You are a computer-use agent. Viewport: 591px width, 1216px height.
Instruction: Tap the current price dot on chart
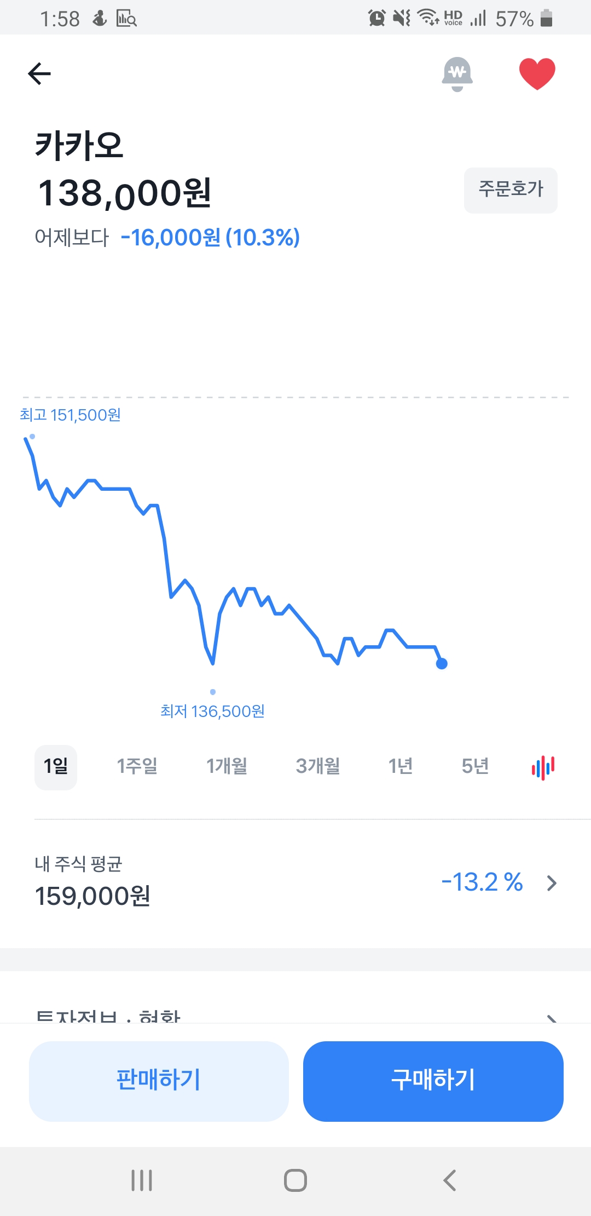tap(442, 664)
